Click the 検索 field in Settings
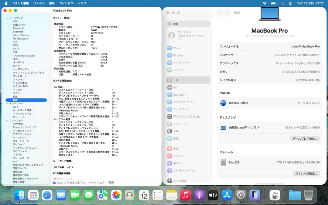This screenshot has width=328, height=205. tap(188, 24)
